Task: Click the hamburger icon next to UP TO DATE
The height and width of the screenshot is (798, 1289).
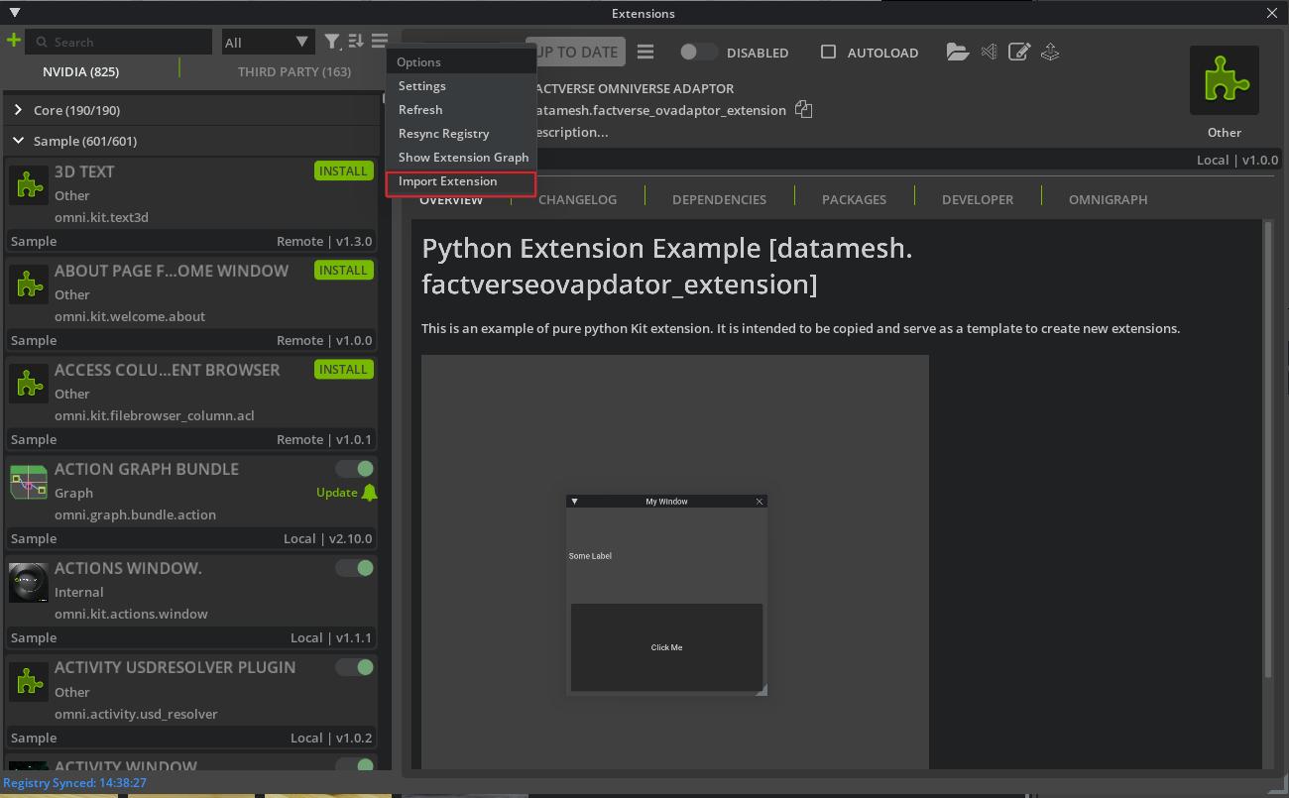Action: coord(645,52)
